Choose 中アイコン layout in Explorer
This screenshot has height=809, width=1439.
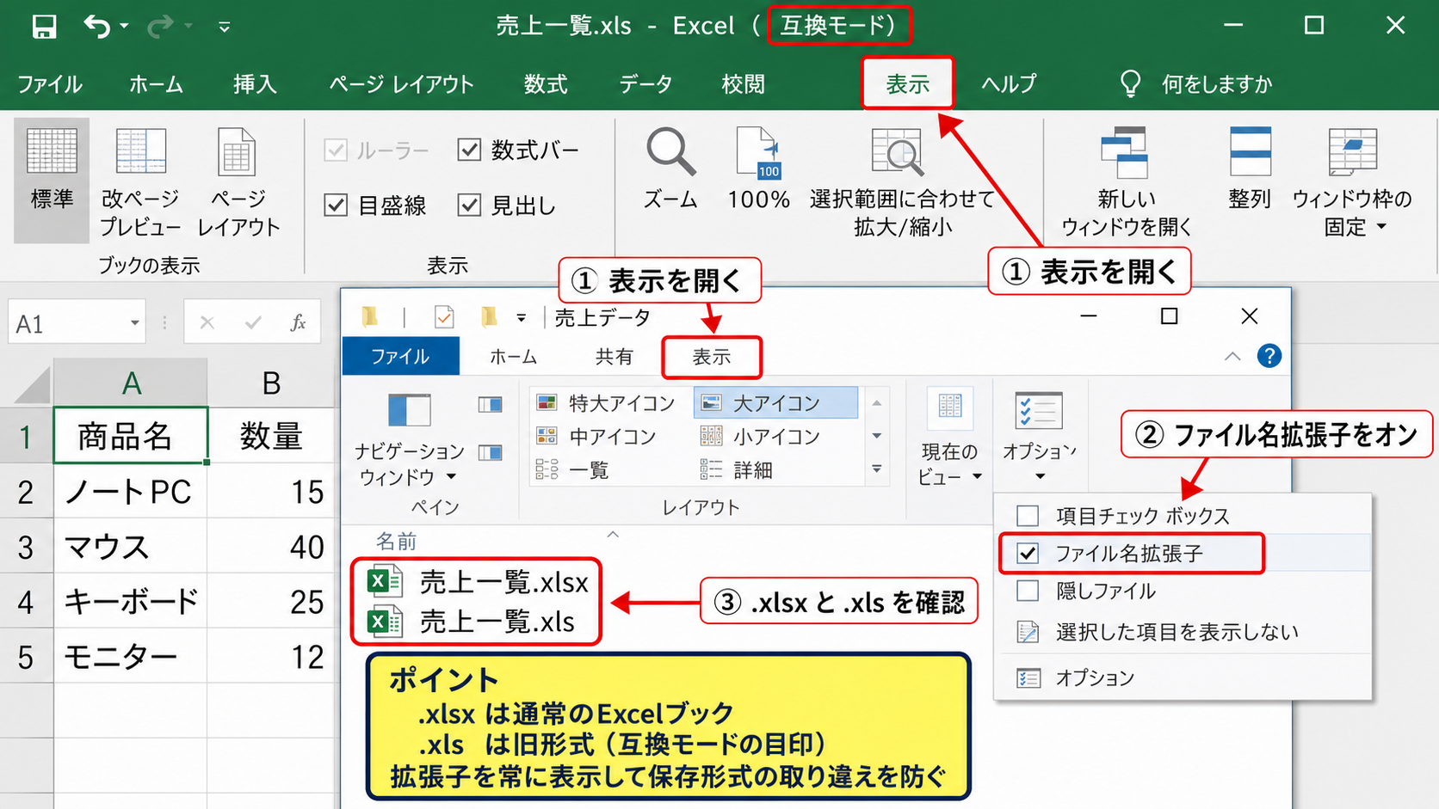click(x=597, y=437)
